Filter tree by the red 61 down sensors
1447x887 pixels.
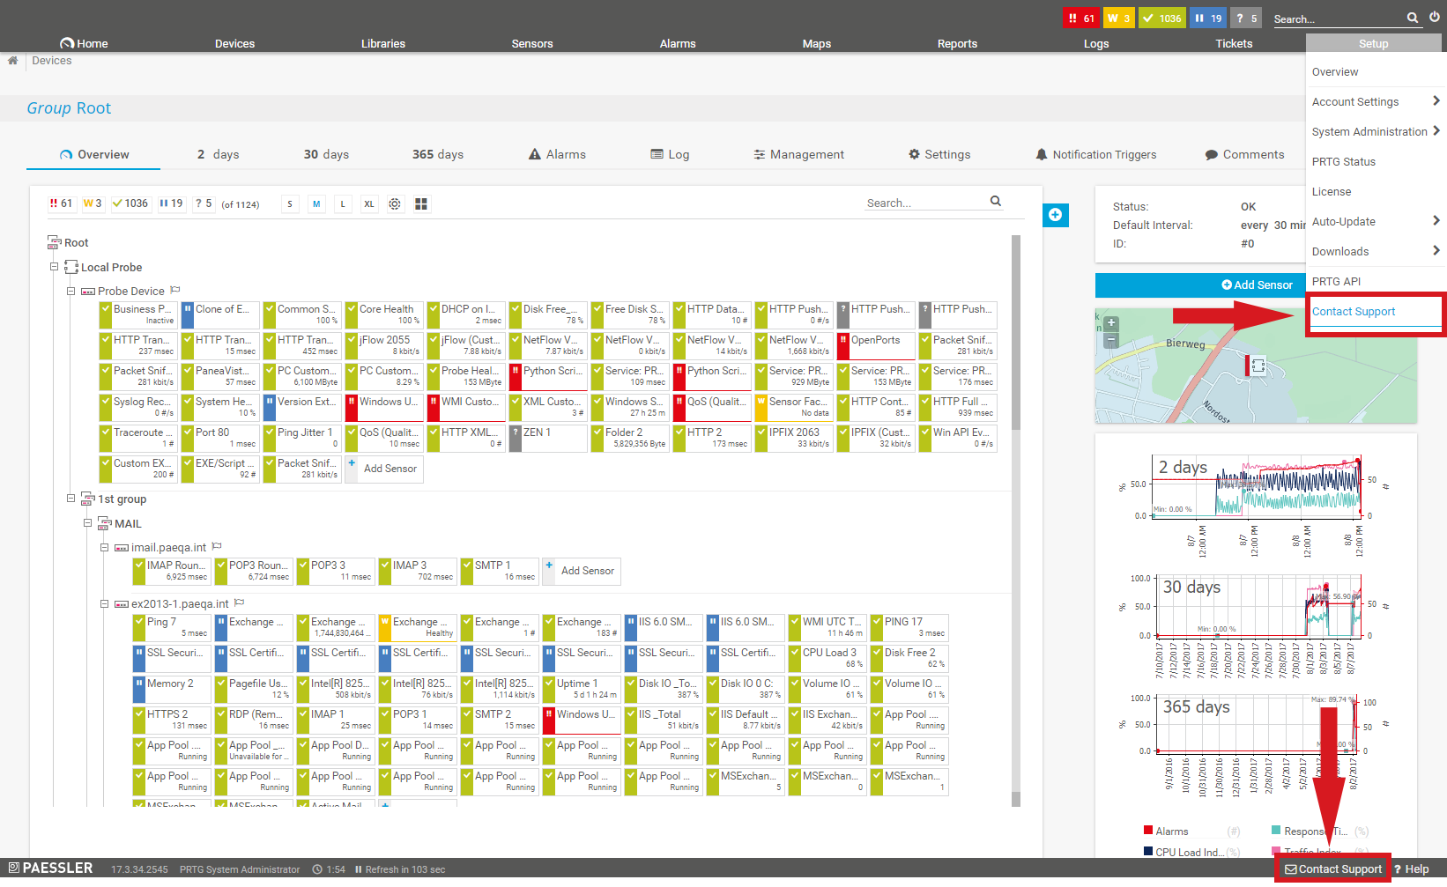point(61,203)
